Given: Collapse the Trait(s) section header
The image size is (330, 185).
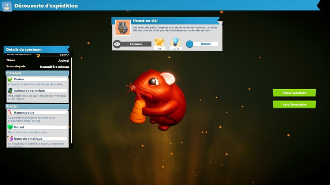Looking at the screenshot, I should (x=37, y=106).
